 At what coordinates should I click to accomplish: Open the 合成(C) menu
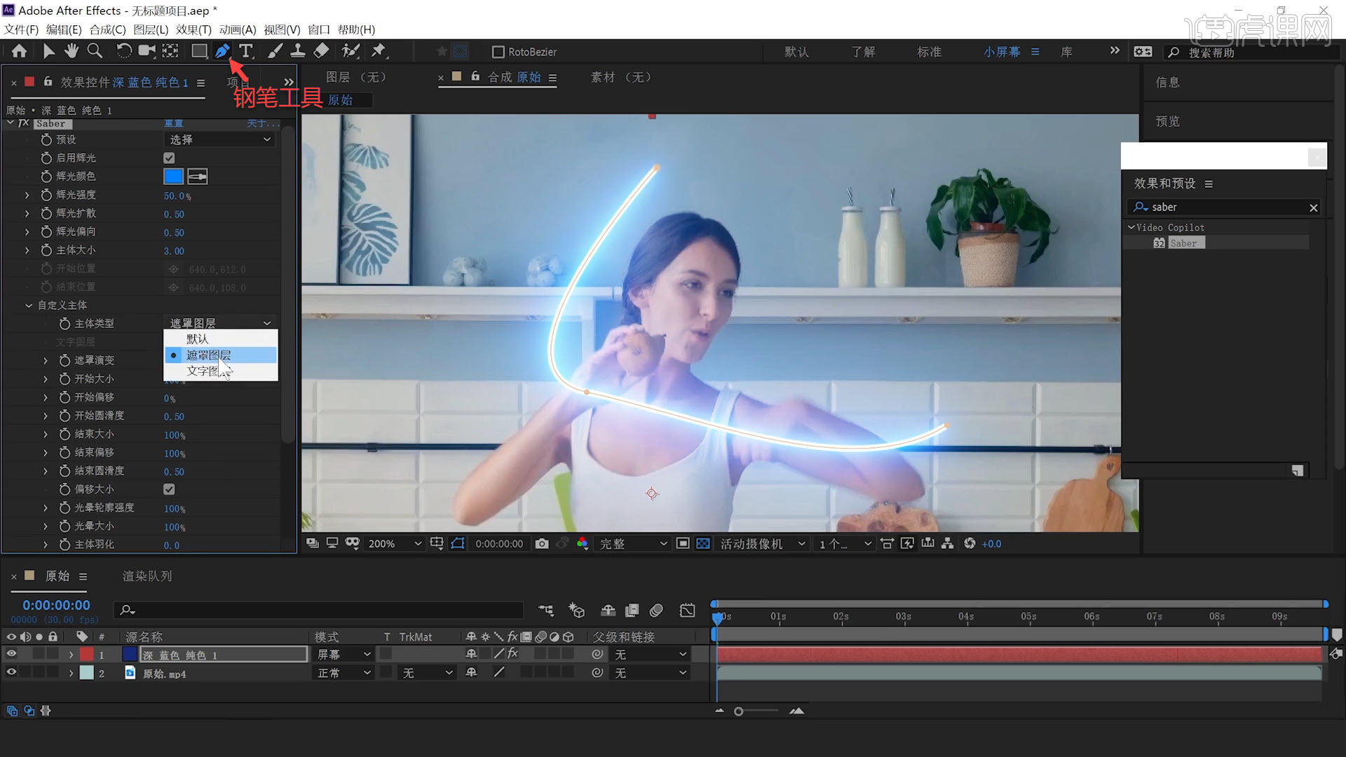[x=107, y=29]
